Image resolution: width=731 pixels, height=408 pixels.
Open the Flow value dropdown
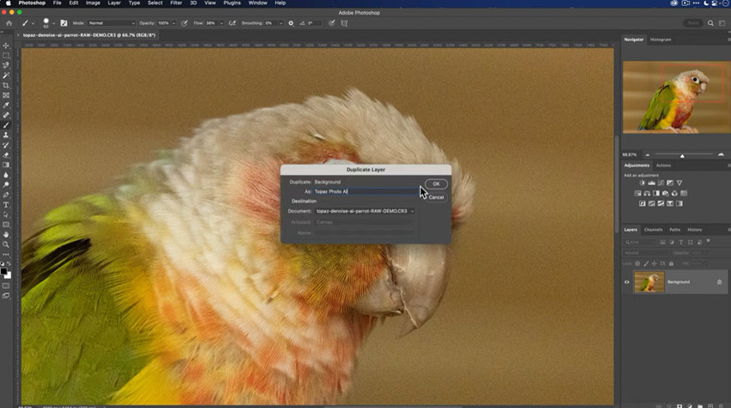pos(221,23)
